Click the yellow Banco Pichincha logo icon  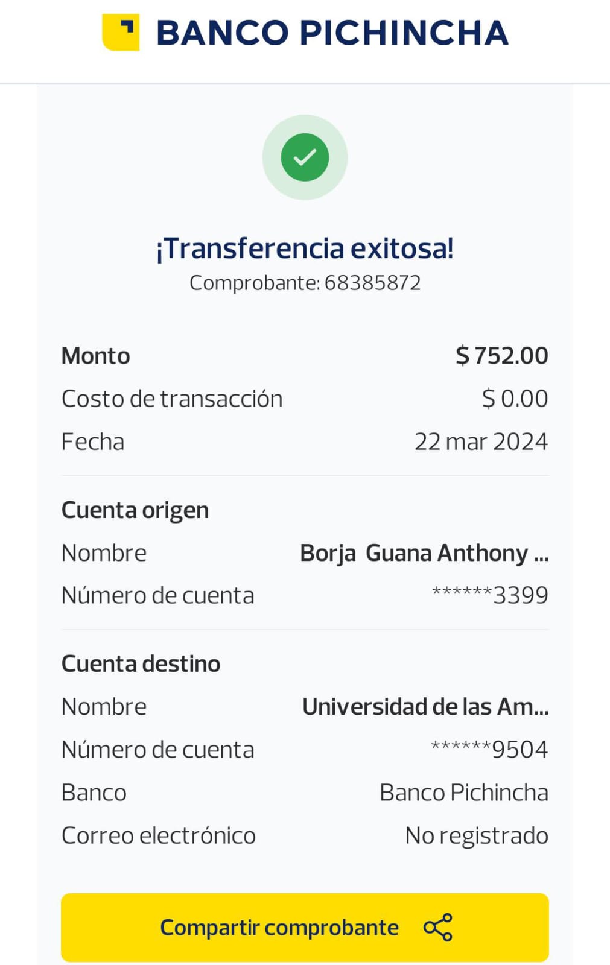pos(121,32)
